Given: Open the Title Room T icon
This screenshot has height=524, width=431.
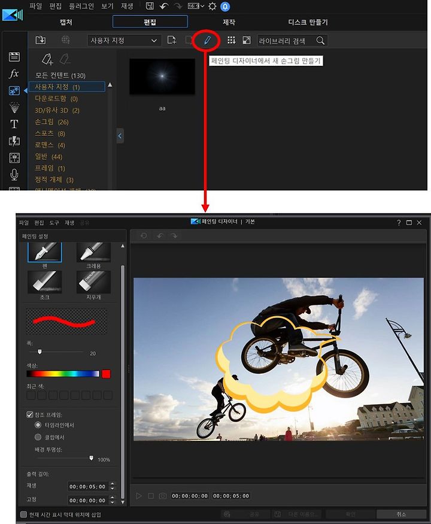Looking at the screenshot, I should (x=14, y=124).
